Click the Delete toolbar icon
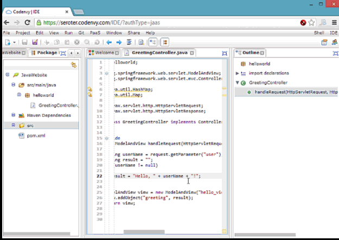The width and height of the screenshot is (339, 240). pos(77,42)
